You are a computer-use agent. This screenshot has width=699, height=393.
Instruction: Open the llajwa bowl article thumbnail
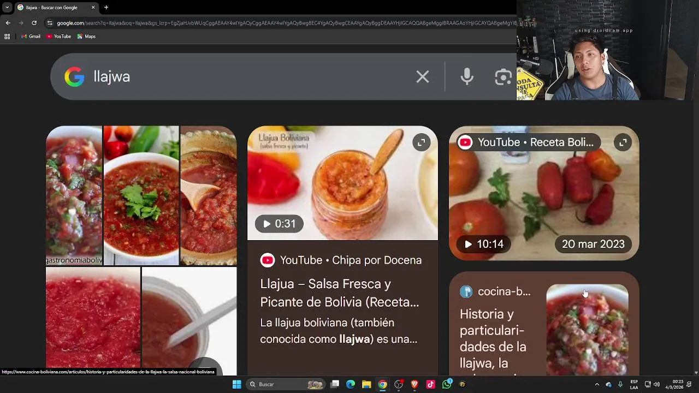587,330
